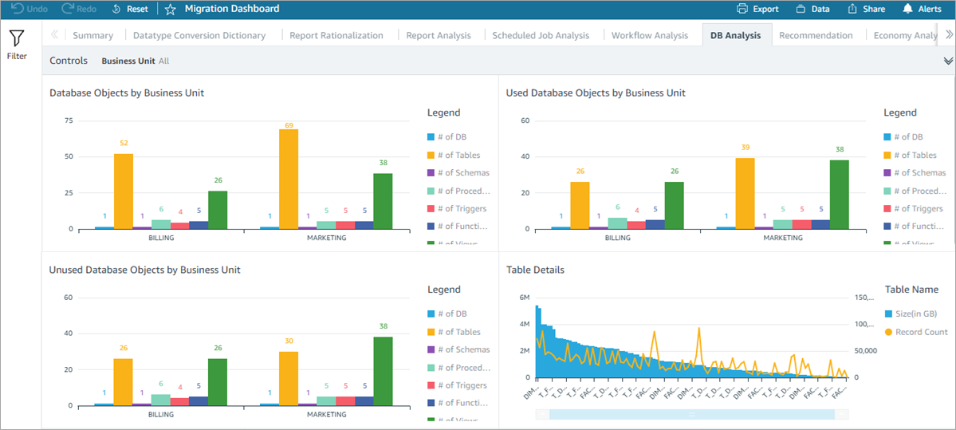Viewport: 956px width, 430px height.
Task: Click Used Database Objects by Business Unit title
Action: (x=596, y=93)
